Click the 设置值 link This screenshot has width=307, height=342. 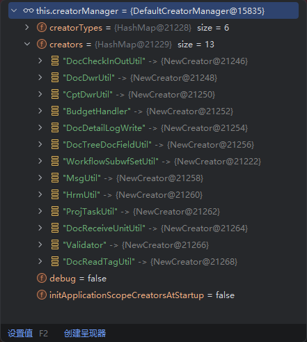(x=20, y=334)
